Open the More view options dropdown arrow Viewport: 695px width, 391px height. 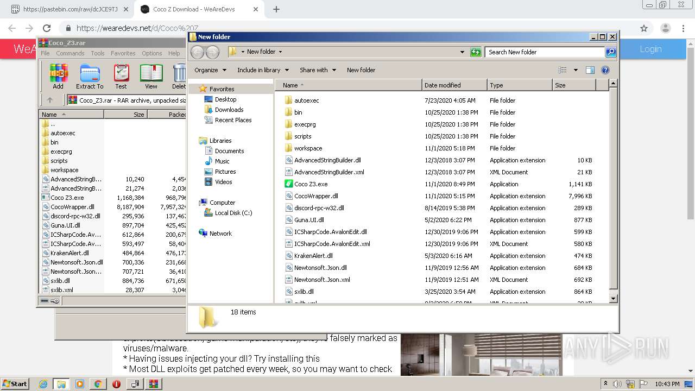[576, 70]
